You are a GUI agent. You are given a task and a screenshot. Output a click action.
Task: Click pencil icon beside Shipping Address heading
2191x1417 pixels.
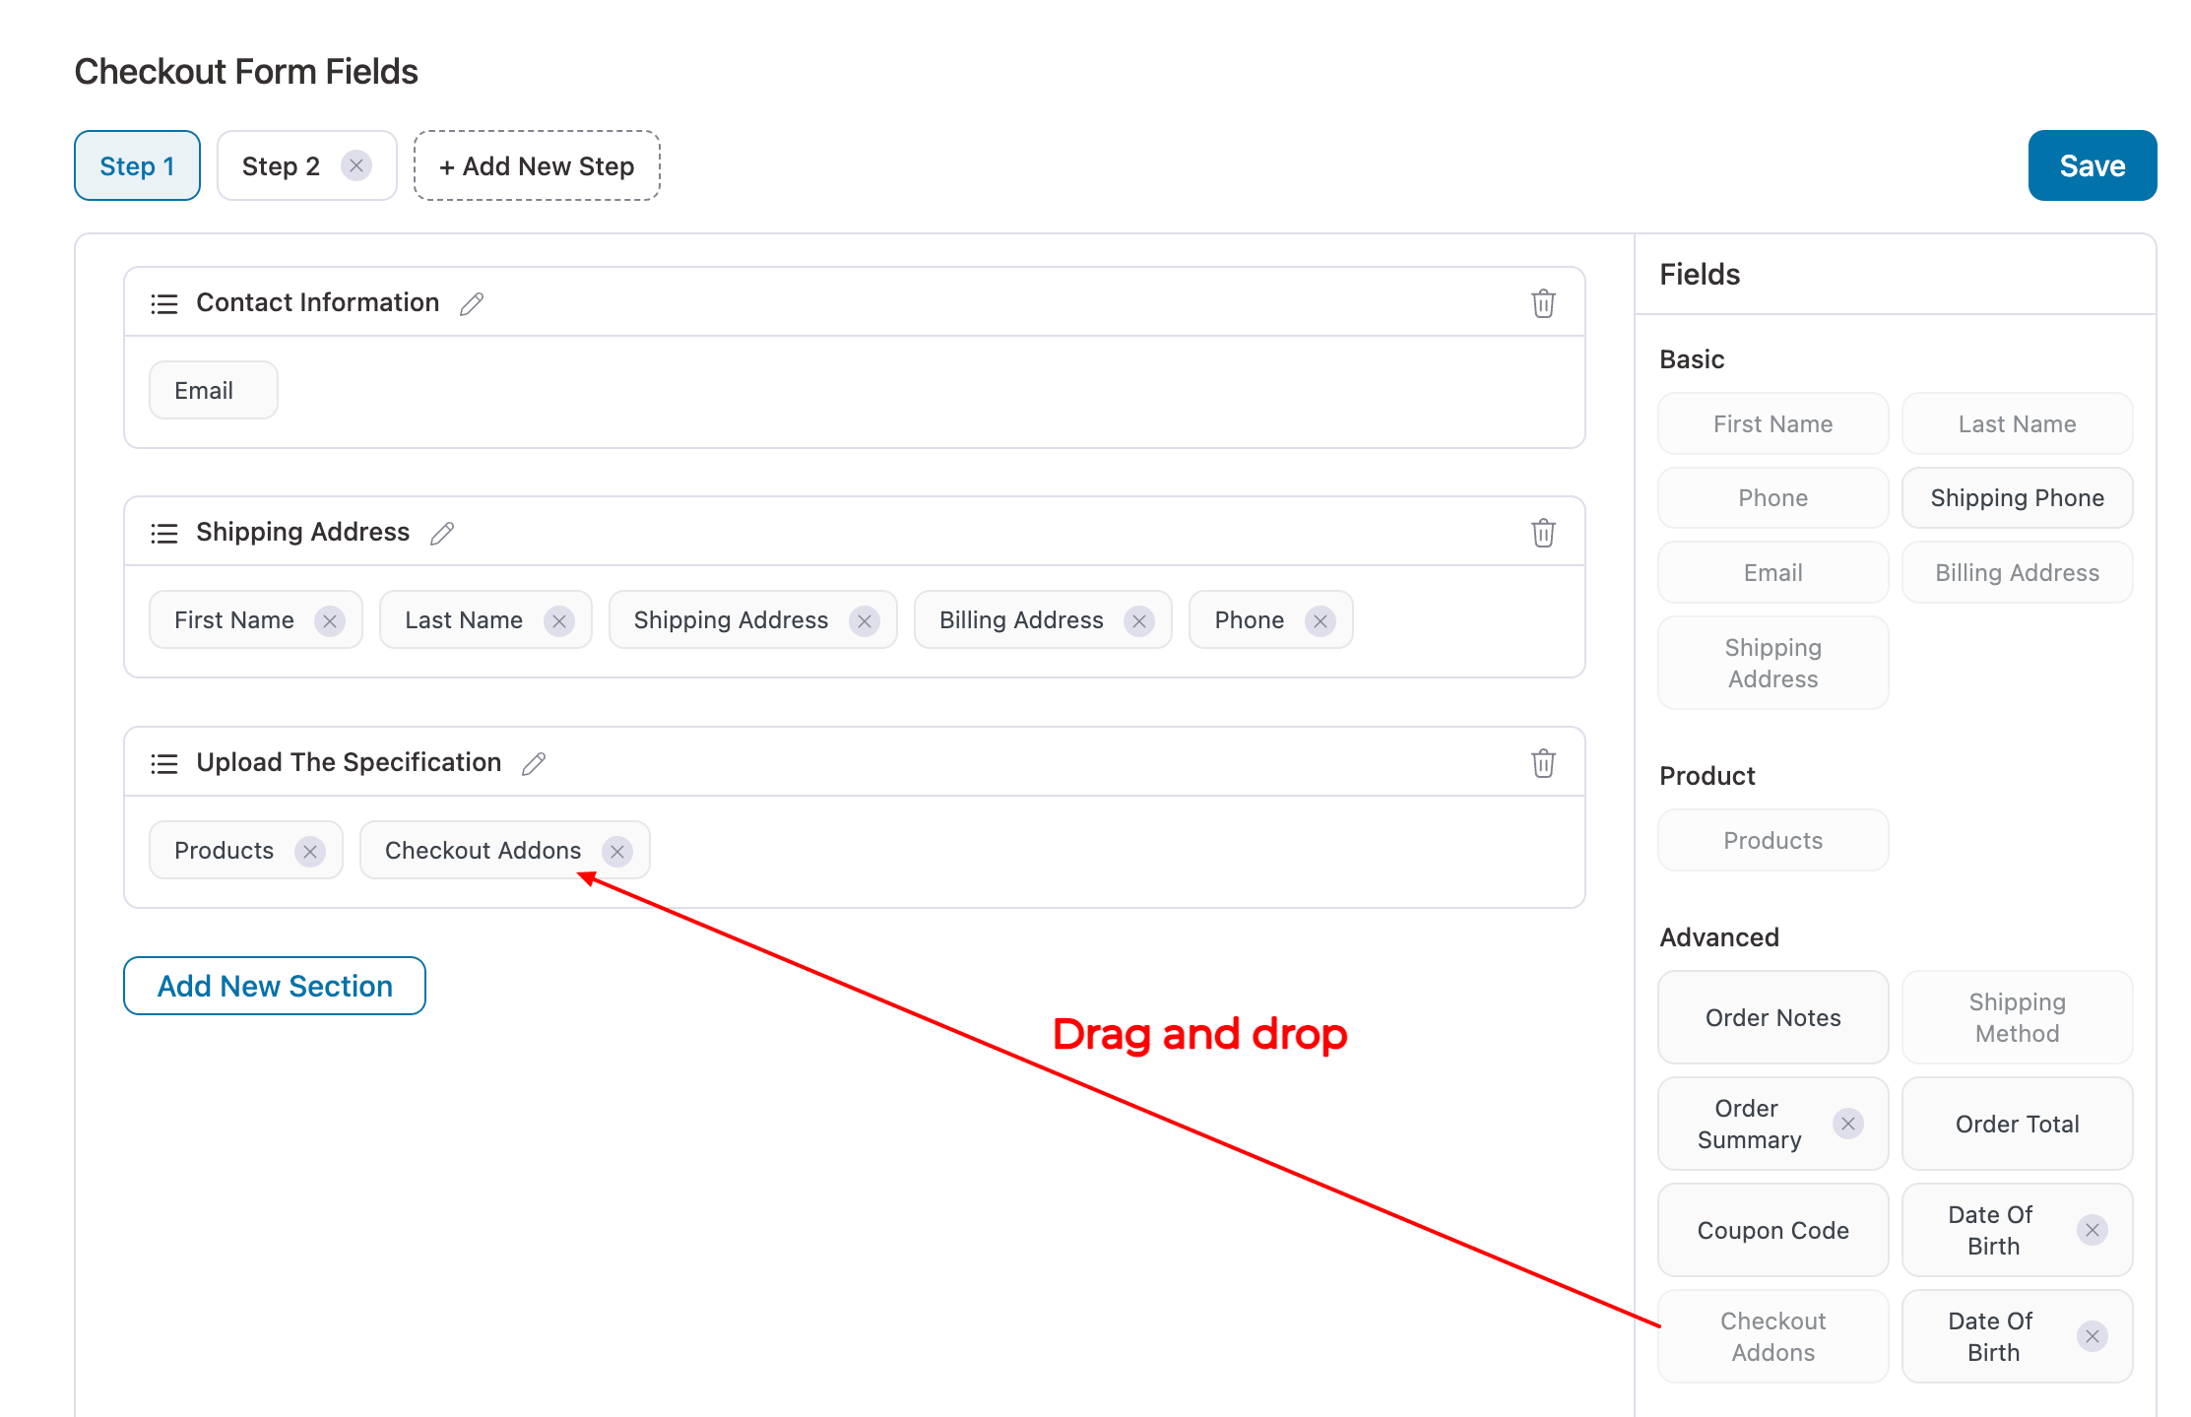click(442, 533)
